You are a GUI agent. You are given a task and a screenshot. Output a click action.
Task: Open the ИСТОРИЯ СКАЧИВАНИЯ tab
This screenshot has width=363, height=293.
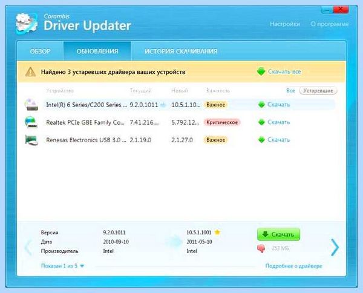[x=181, y=51]
